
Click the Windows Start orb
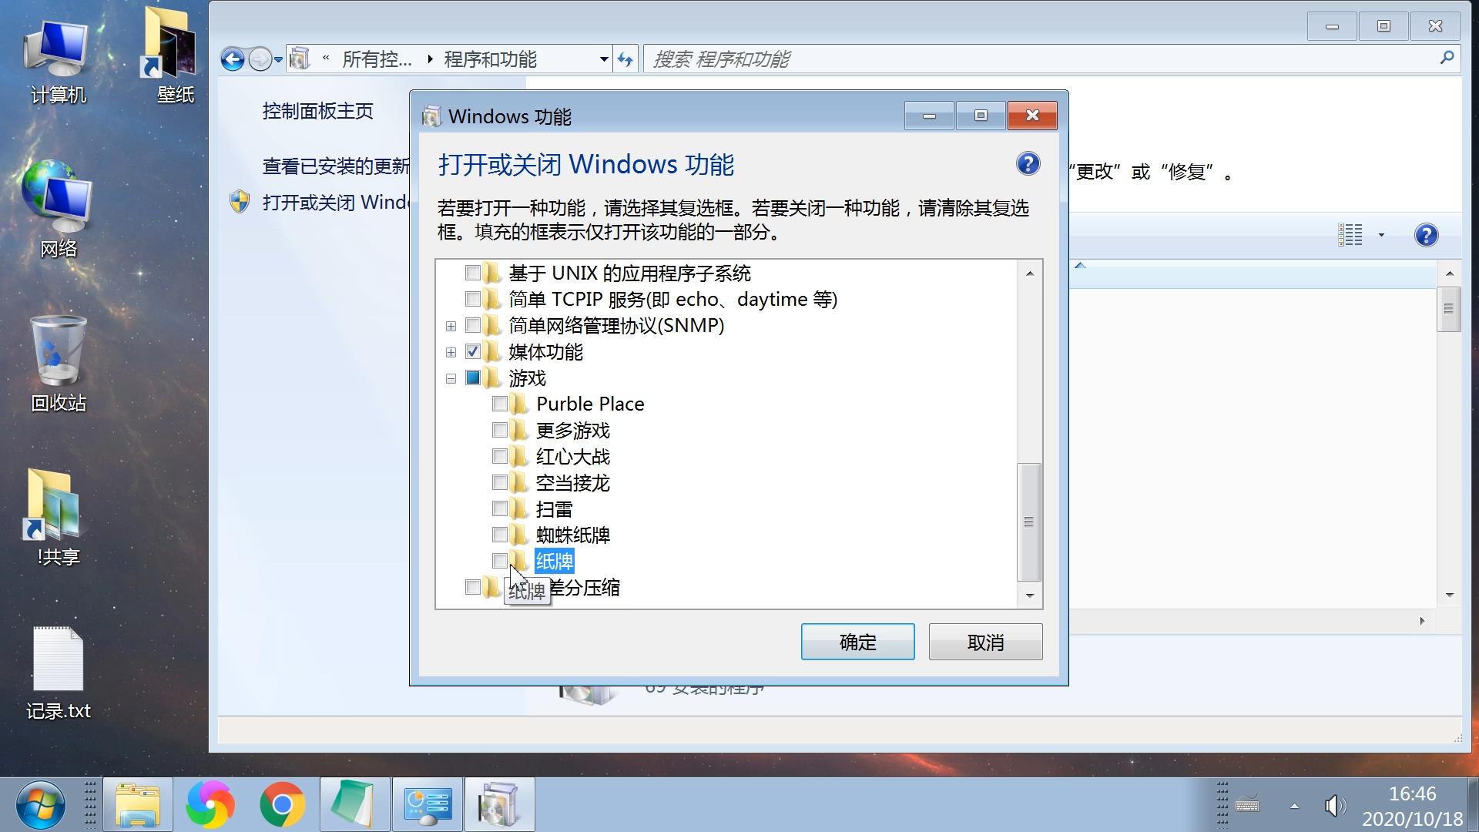(40, 805)
